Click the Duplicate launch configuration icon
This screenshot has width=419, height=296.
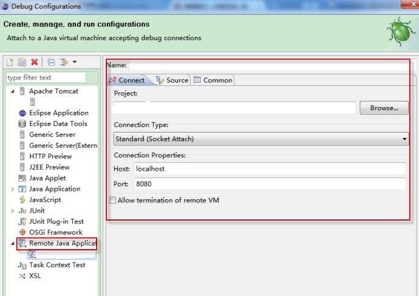(x=22, y=62)
